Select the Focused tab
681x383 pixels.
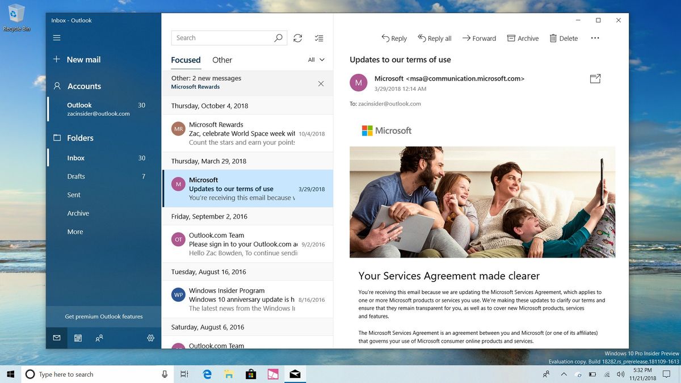186,60
